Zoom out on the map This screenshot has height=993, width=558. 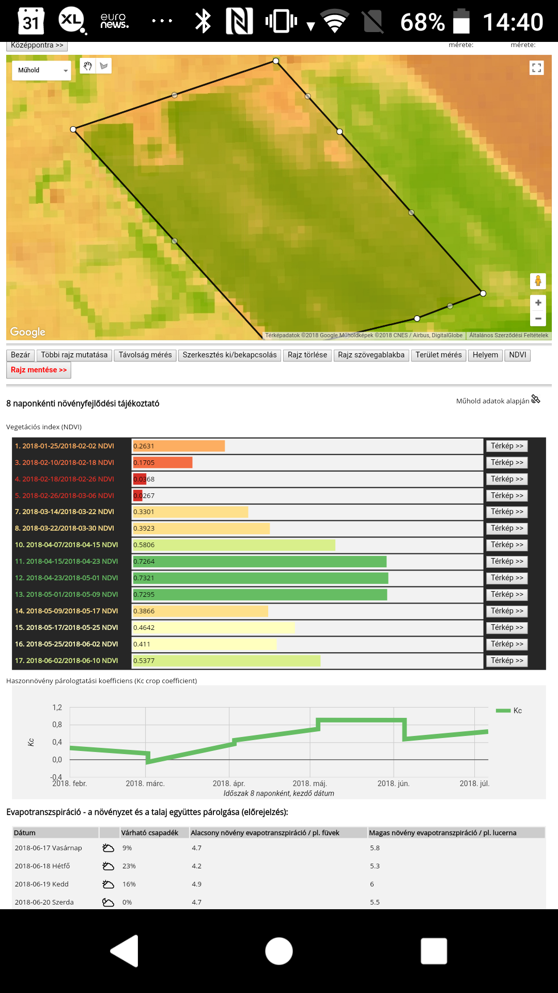point(538,319)
